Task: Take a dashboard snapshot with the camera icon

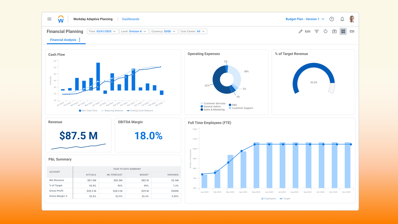Action: (334, 31)
